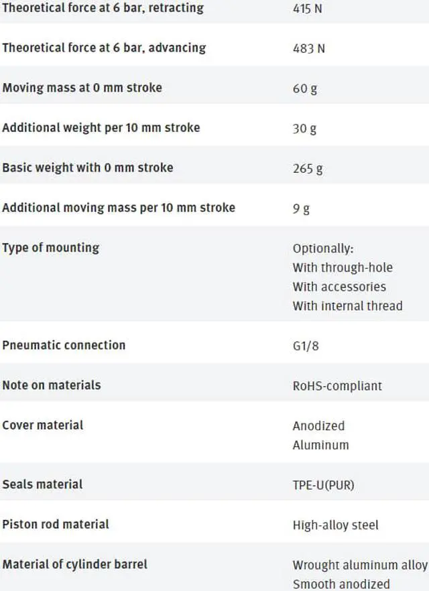This screenshot has height=591, width=429.
Task: Click the 'Type of mounting' label
Action: pos(50,247)
